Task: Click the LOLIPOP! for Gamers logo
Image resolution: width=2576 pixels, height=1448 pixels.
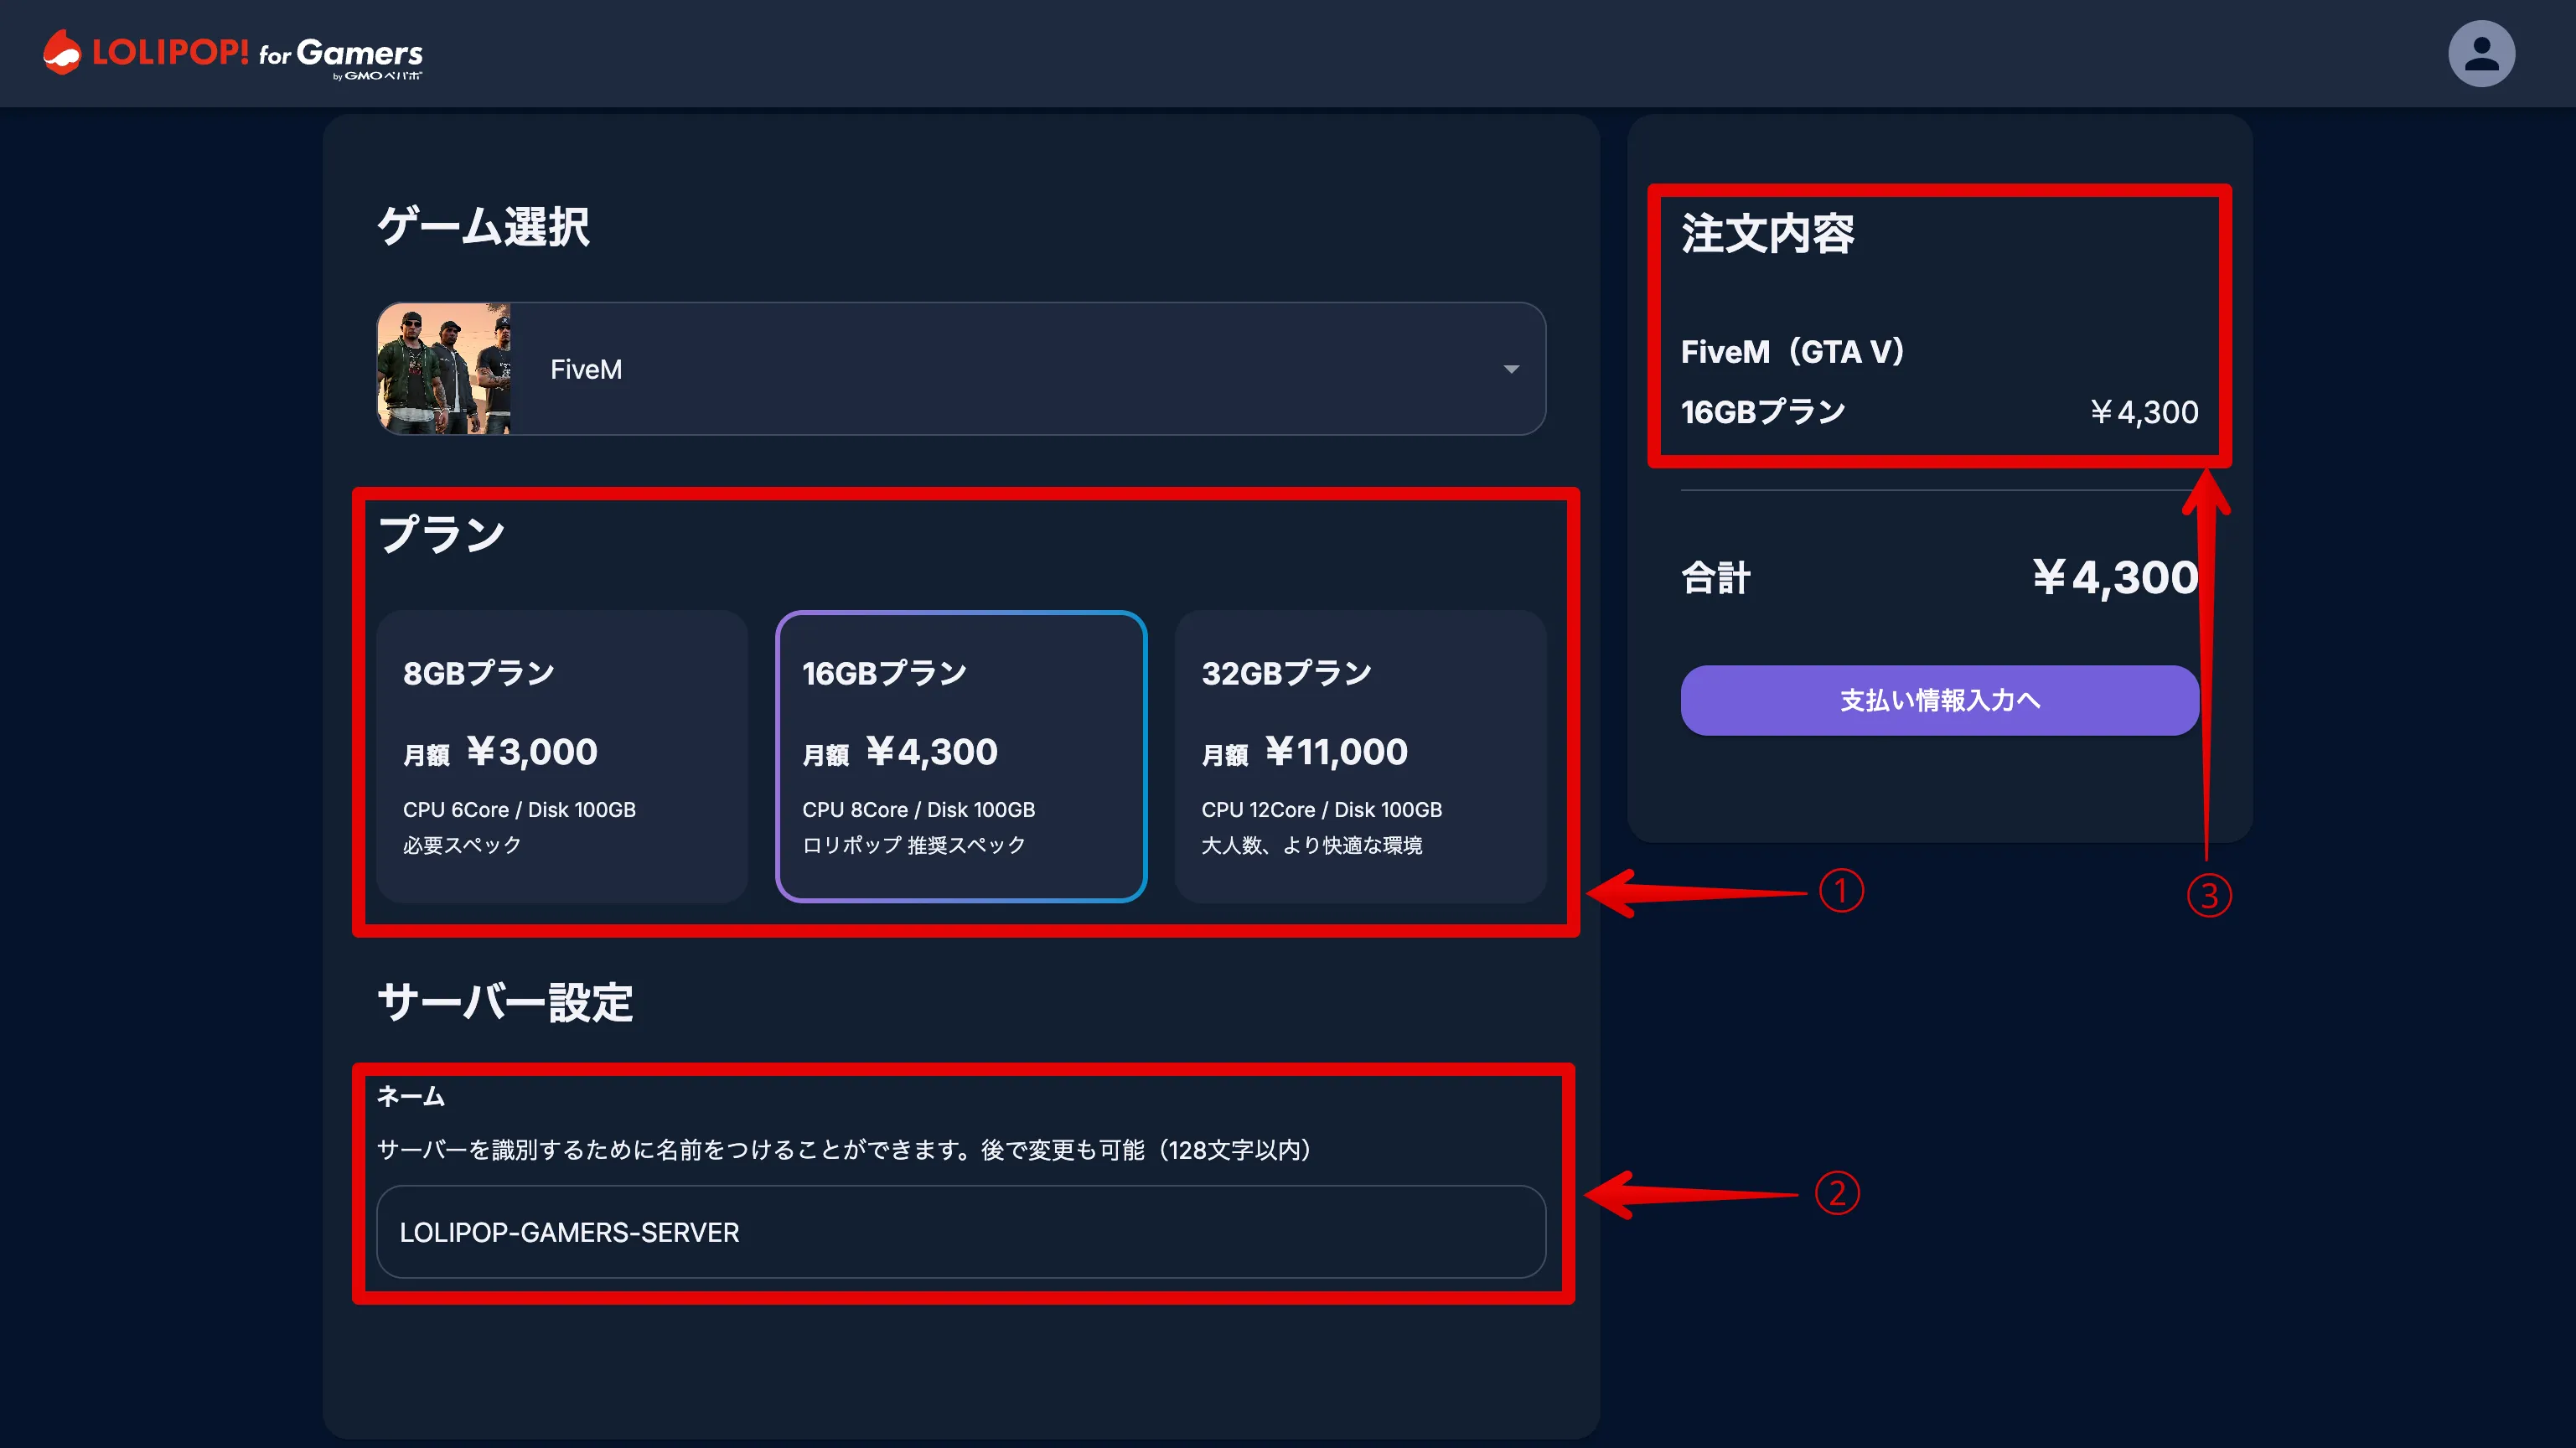Action: pos(233,54)
